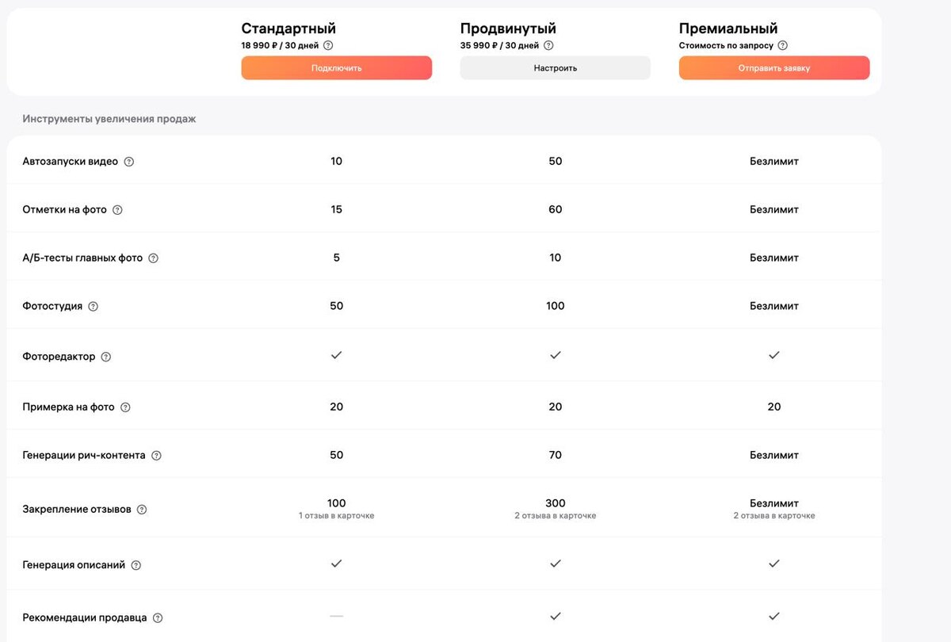
Task: Click Безлимит value for Фотостудия row
Action: pyautogui.click(x=773, y=306)
